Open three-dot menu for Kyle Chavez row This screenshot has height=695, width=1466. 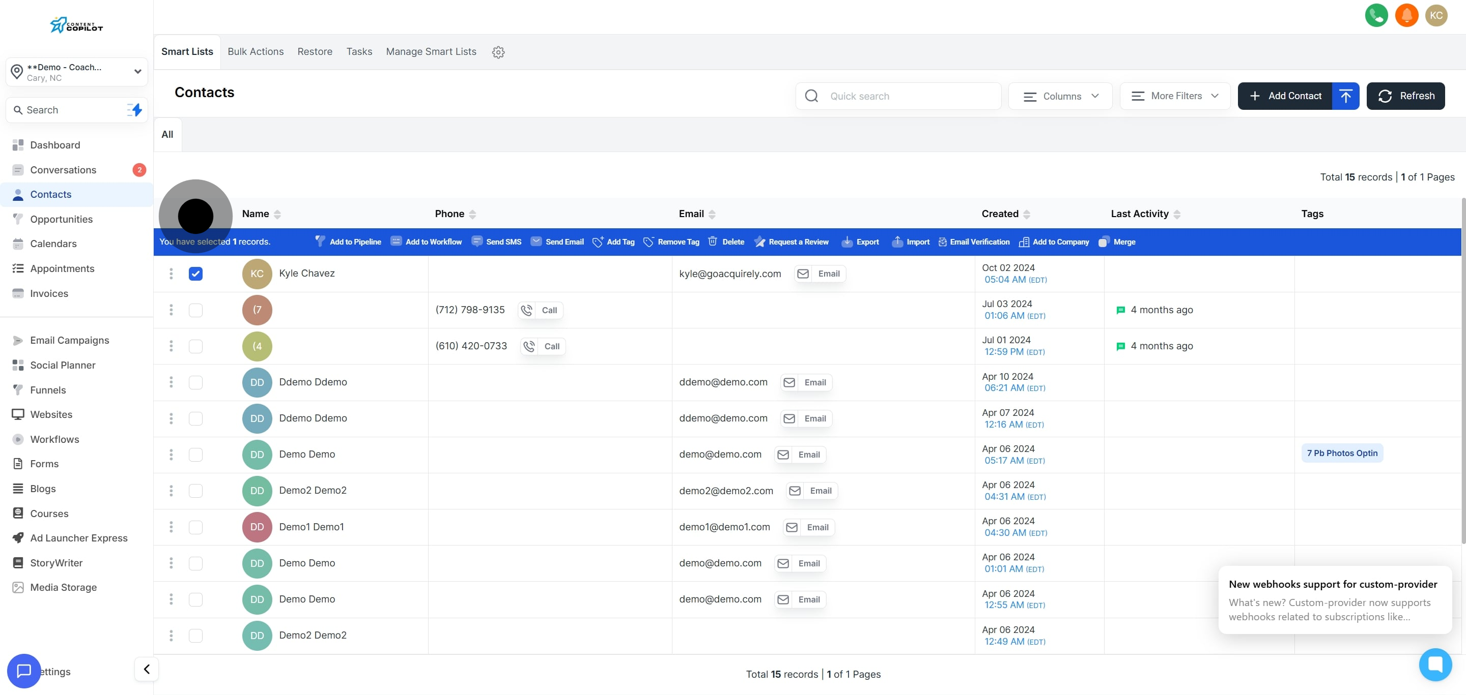coord(171,274)
